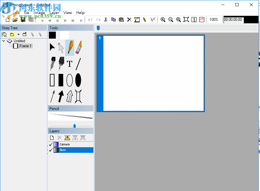Click the black foreground color swatch
Screen dimensions: 260x191
[52, 35]
